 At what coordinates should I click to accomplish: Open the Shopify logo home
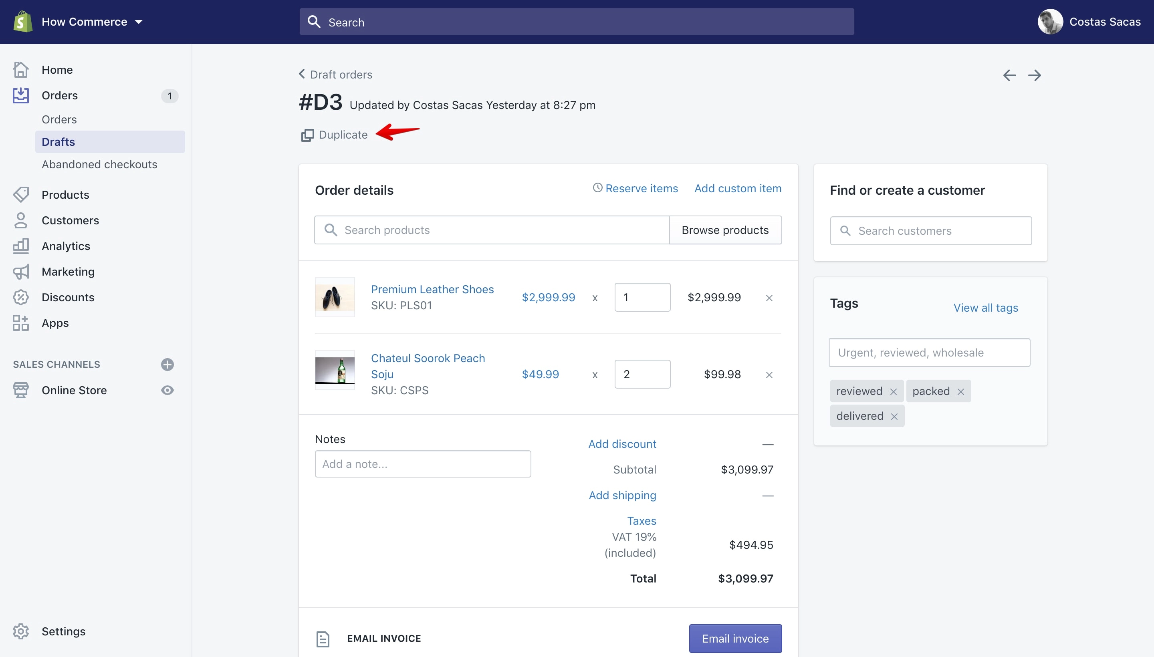(x=22, y=22)
